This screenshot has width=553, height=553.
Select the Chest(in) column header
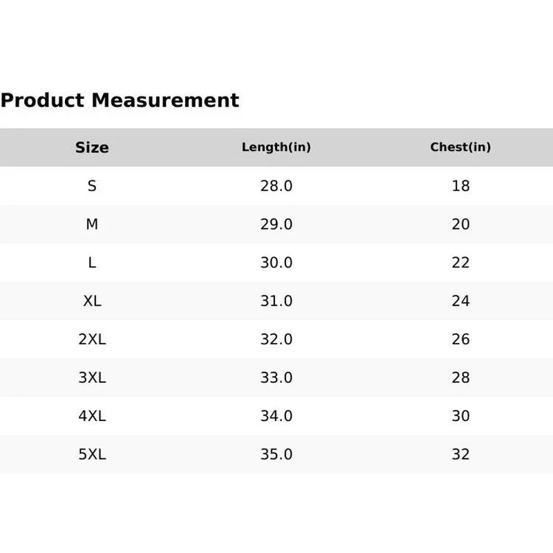pos(460,147)
